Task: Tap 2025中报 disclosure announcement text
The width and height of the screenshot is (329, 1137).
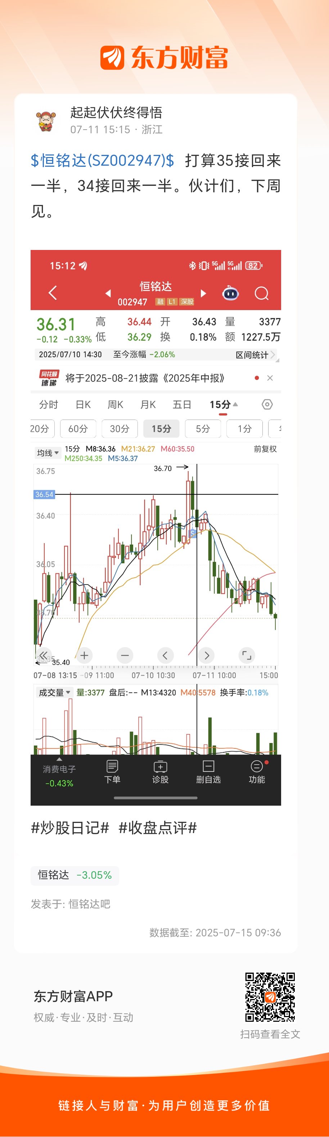Action: tap(145, 378)
